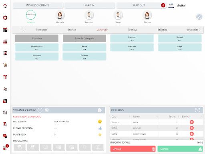
Task: Open the bar chart statistics icon
Action: tap(5, 112)
